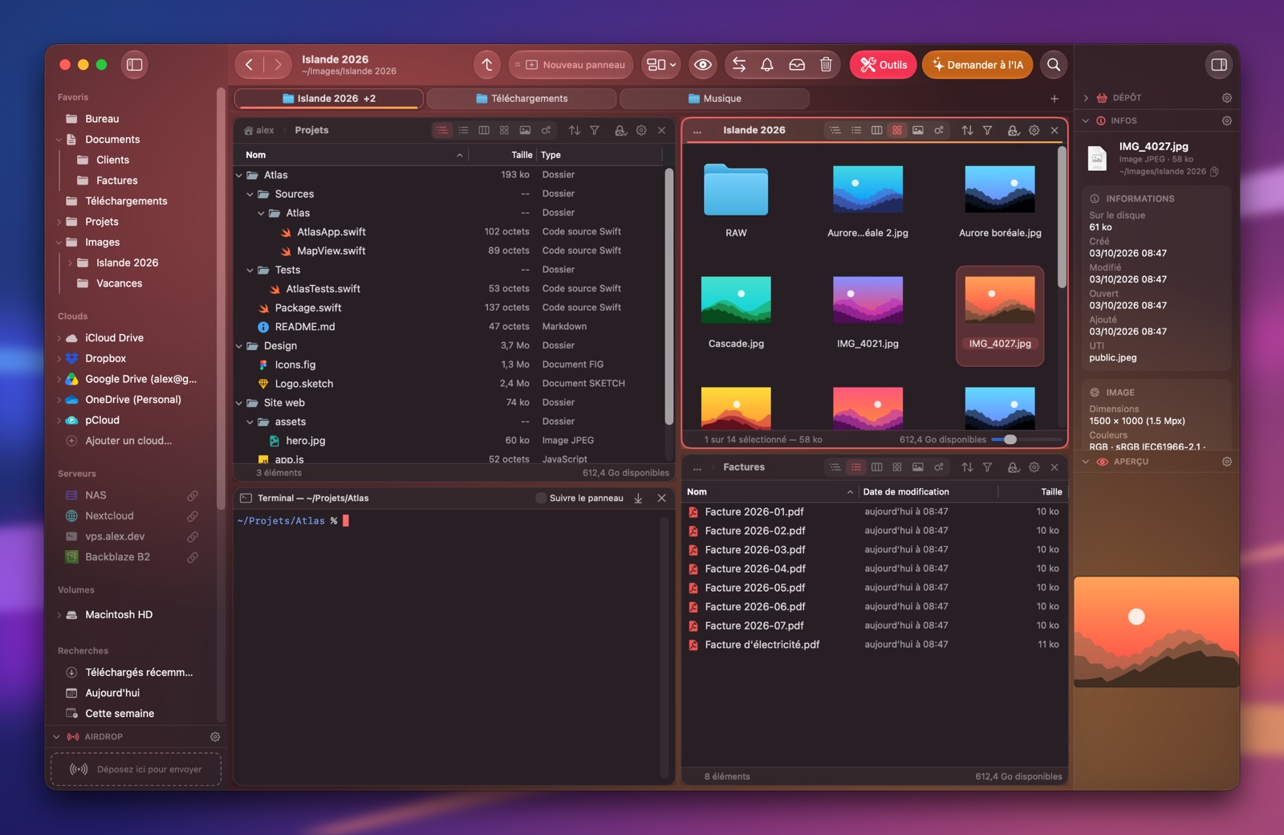This screenshot has width=1284, height=835.
Task: Open the parent folder arrow button
Action: [x=487, y=64]
